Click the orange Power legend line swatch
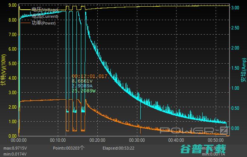Screen dimensions: 247x157 (25, 23)
